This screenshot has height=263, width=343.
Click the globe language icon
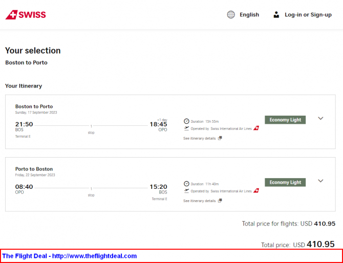pos(231,15)
